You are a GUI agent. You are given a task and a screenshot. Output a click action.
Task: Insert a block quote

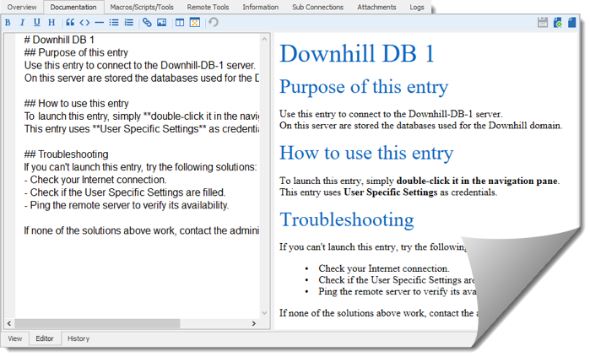70,23
